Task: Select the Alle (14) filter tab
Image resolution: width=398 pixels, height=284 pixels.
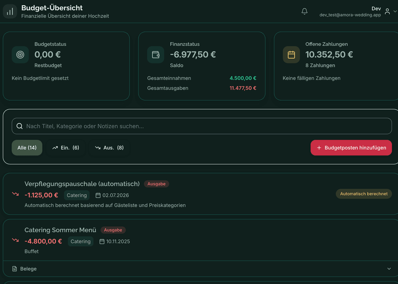Action: click(x=27, y=148)
